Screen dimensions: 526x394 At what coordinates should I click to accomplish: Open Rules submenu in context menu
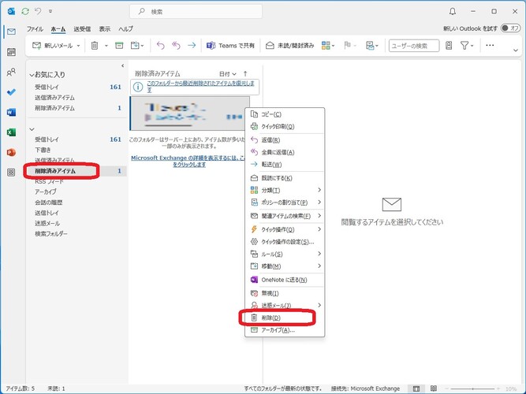(x=285, y=254)
